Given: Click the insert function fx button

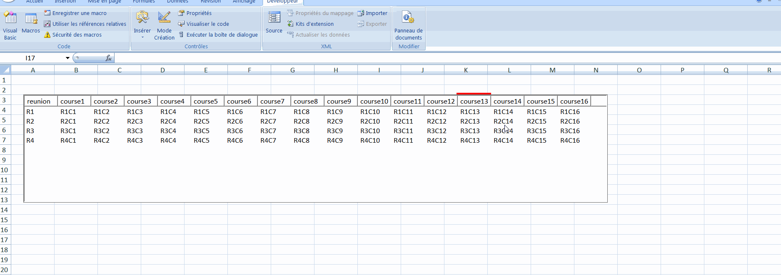Looking at the screenshot, I should (x=108, y=58).
